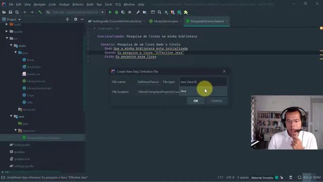
Task: Navigate back with the left arrow
Action: click(x=25, y=12)
